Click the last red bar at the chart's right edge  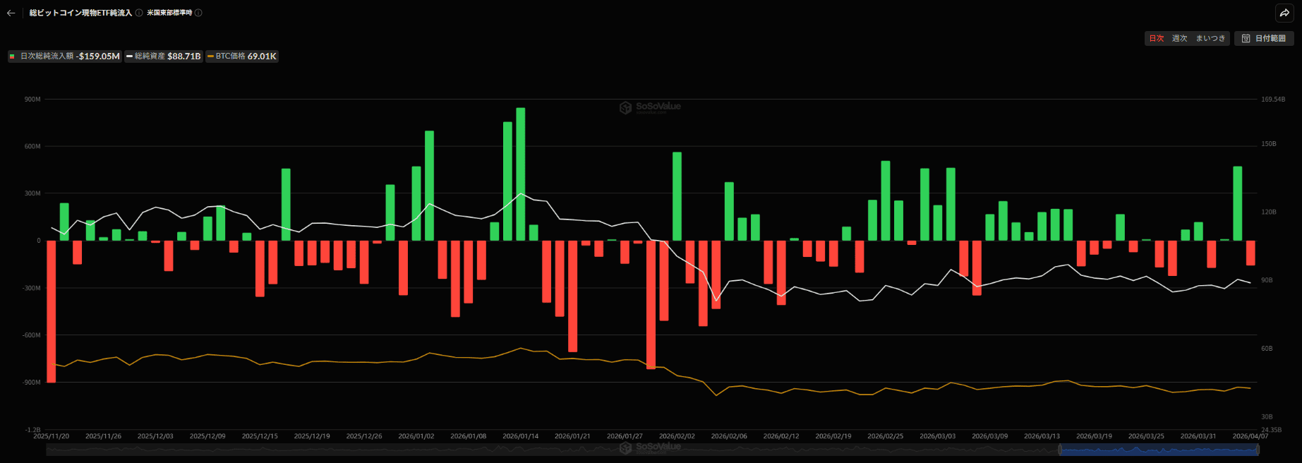[x=1250, y=253]
